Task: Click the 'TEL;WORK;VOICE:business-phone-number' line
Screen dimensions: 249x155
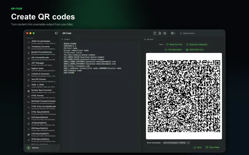Action: 84,57
